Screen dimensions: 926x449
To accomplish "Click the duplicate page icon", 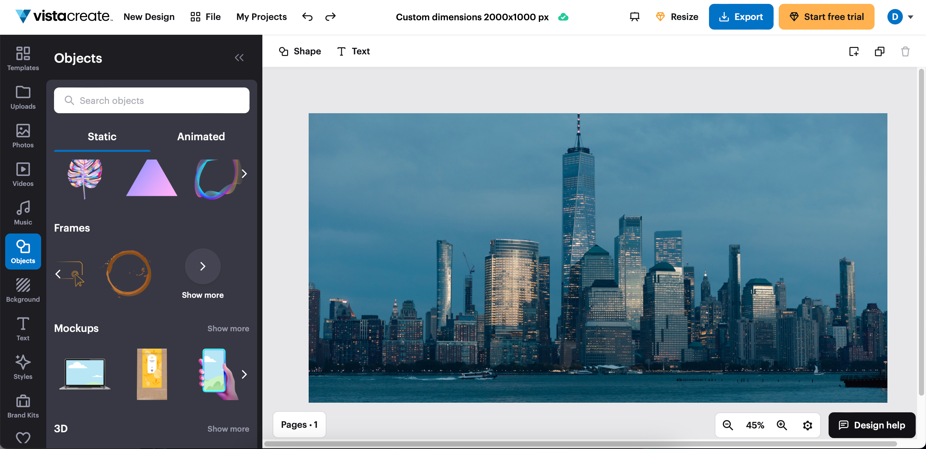I will point(879,51).
